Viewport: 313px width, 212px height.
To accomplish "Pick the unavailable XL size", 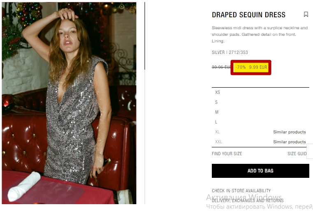I will point(217,132).
